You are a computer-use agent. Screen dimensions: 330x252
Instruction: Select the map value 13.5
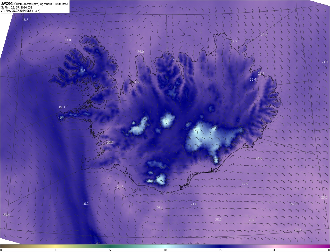175,88
